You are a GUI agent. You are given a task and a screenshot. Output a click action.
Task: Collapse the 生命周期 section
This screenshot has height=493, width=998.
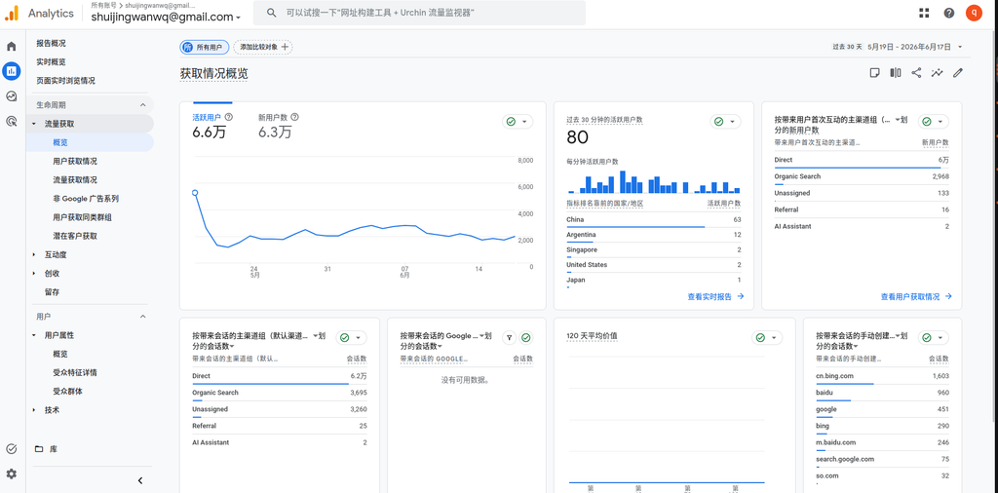(x=142, y=105)
